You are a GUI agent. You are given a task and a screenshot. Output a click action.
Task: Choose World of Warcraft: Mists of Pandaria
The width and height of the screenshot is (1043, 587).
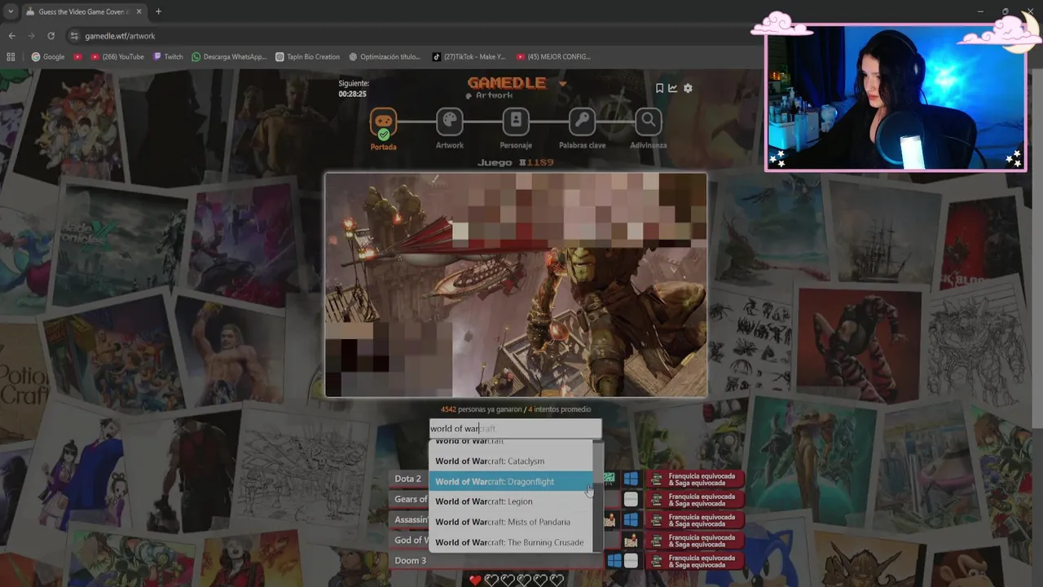pos(511,522)
